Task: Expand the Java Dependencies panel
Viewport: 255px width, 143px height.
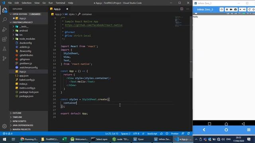Action: (x=28, y=125)
